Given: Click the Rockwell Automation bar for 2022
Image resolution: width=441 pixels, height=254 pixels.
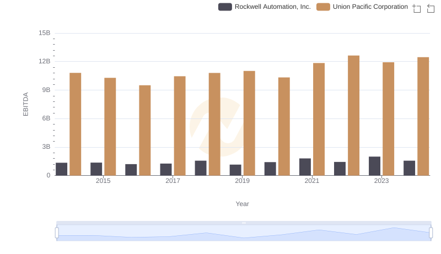Looking at the screenshot, I should click(340, 169).
